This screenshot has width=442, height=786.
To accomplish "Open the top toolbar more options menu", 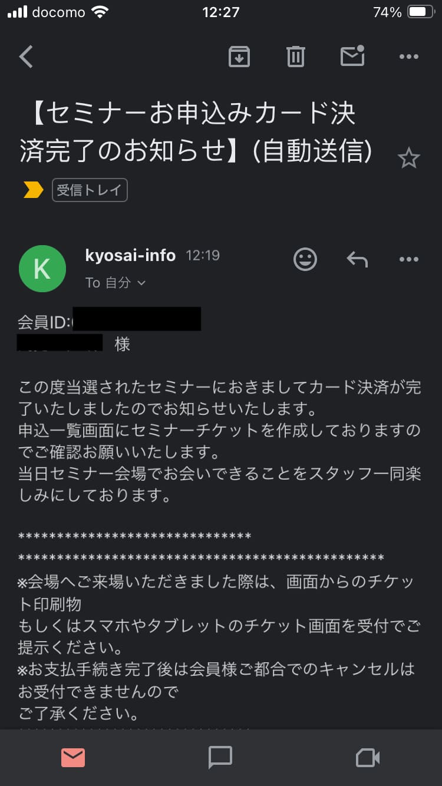I will (408, 57).
